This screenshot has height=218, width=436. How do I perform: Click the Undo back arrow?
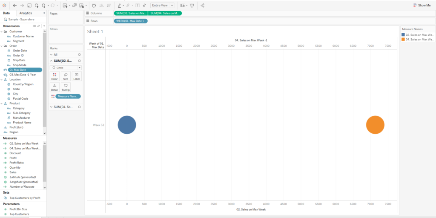pyautogui.click(x=15, y=5)
